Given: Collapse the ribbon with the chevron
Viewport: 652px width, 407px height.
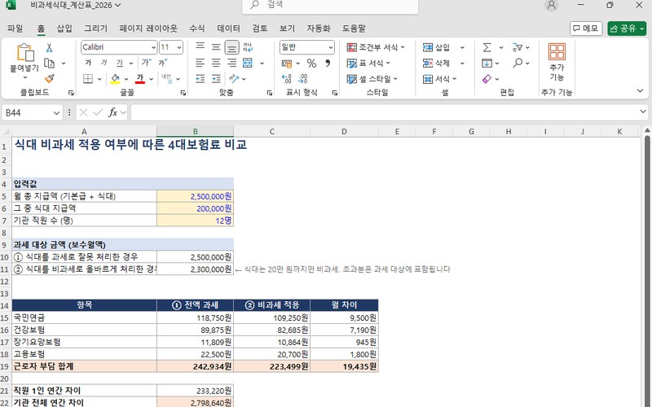Looking at the screenshot, I should point(640,90).
